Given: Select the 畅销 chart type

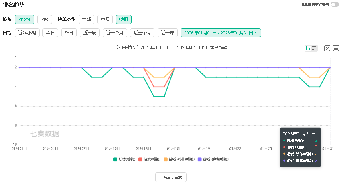Looking at the screenshot, I should 124,19.
